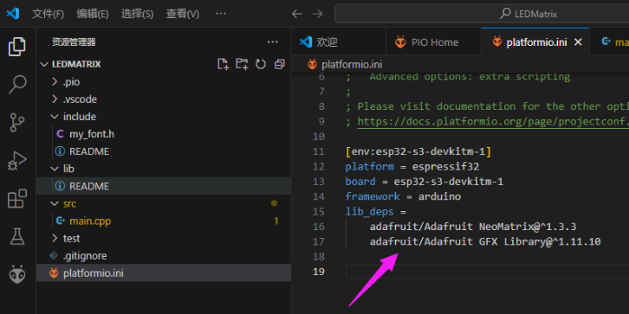Open explorer panel more actions menu
The width and height of the screenshot is (629, 314).
point(272,42)
